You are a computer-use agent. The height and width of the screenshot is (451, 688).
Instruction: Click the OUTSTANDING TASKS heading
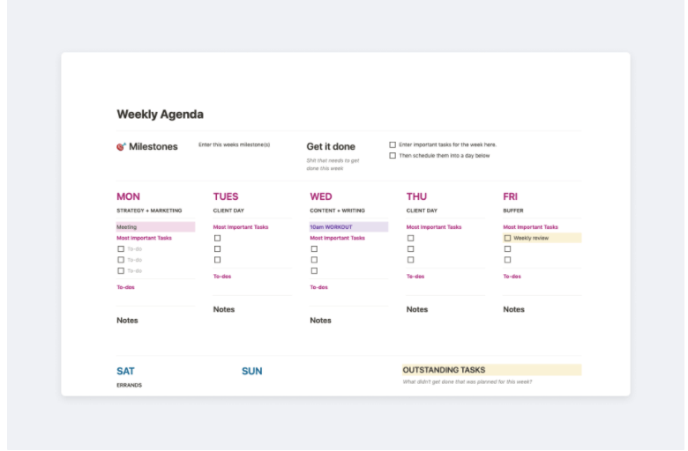[x=444, y=370]
